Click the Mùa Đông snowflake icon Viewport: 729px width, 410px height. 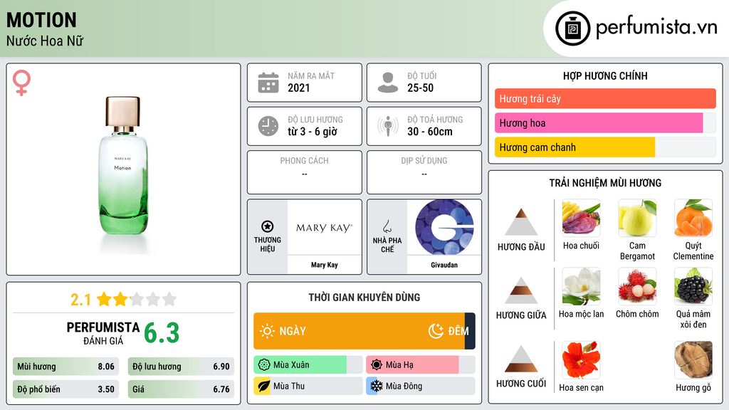point(376,386)
